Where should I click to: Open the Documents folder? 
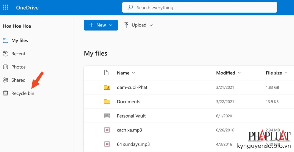click(x=129, y=102)
